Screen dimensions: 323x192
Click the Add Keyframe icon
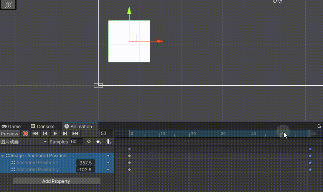point(99,142)
